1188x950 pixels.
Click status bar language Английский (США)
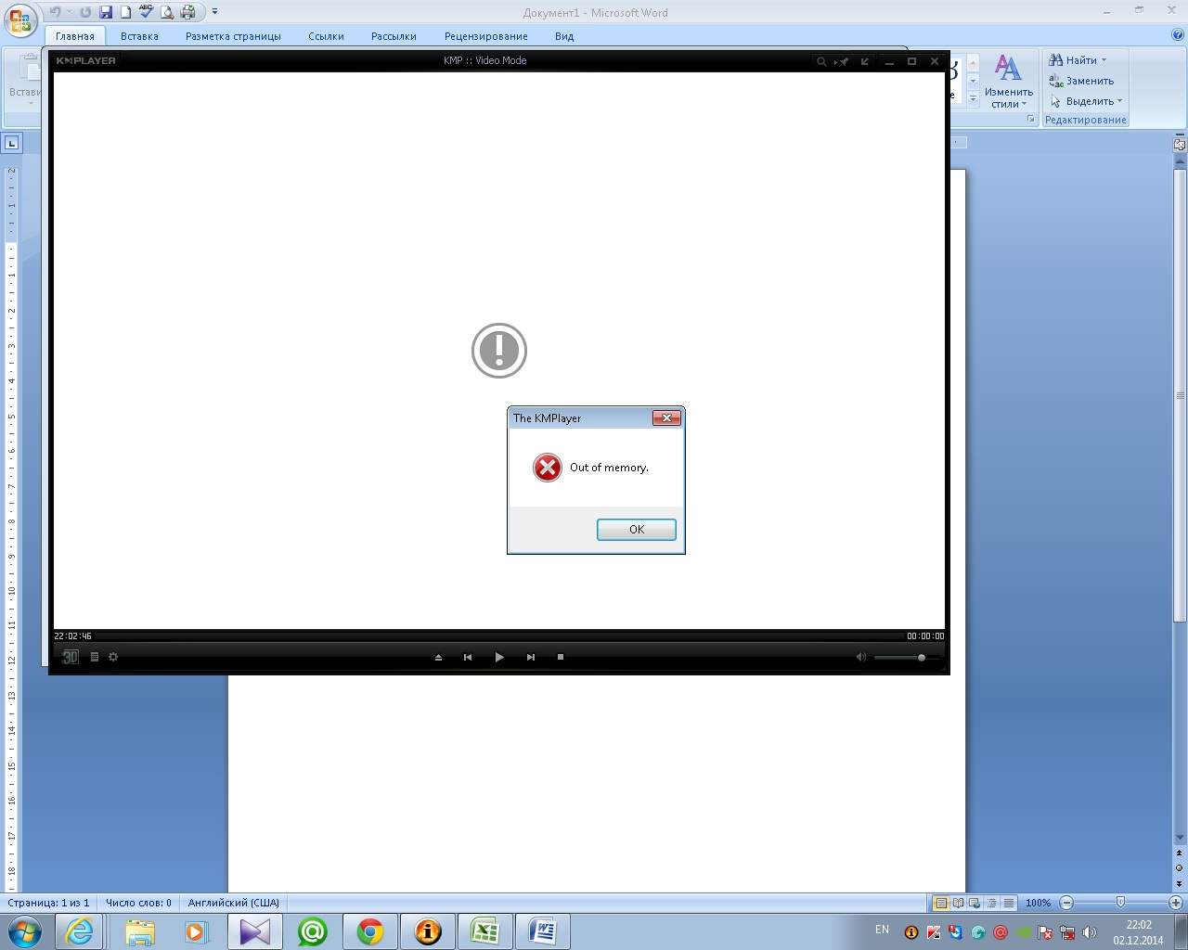click(x=234, y=903)
